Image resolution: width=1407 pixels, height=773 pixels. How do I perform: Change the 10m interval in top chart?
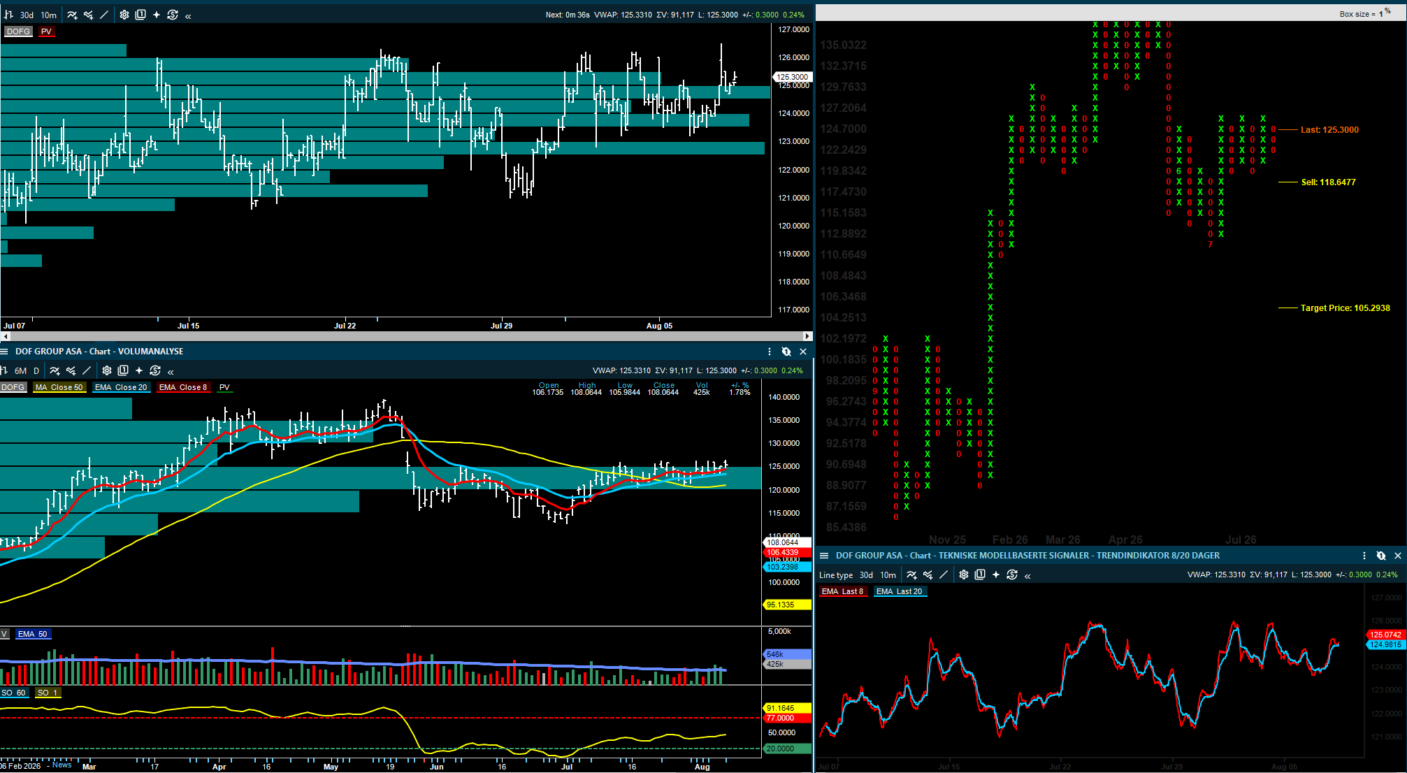click(x=49, y=15)
